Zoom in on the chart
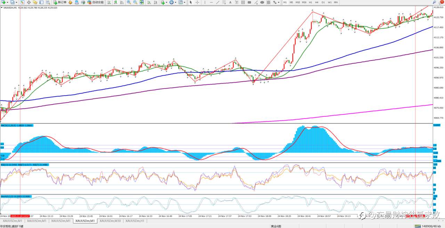This screenshot has width=445, height=228. tap(129, 2)
